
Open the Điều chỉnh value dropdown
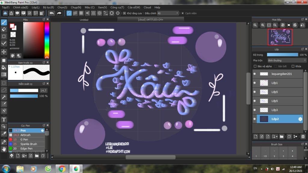tap(177, 13)
